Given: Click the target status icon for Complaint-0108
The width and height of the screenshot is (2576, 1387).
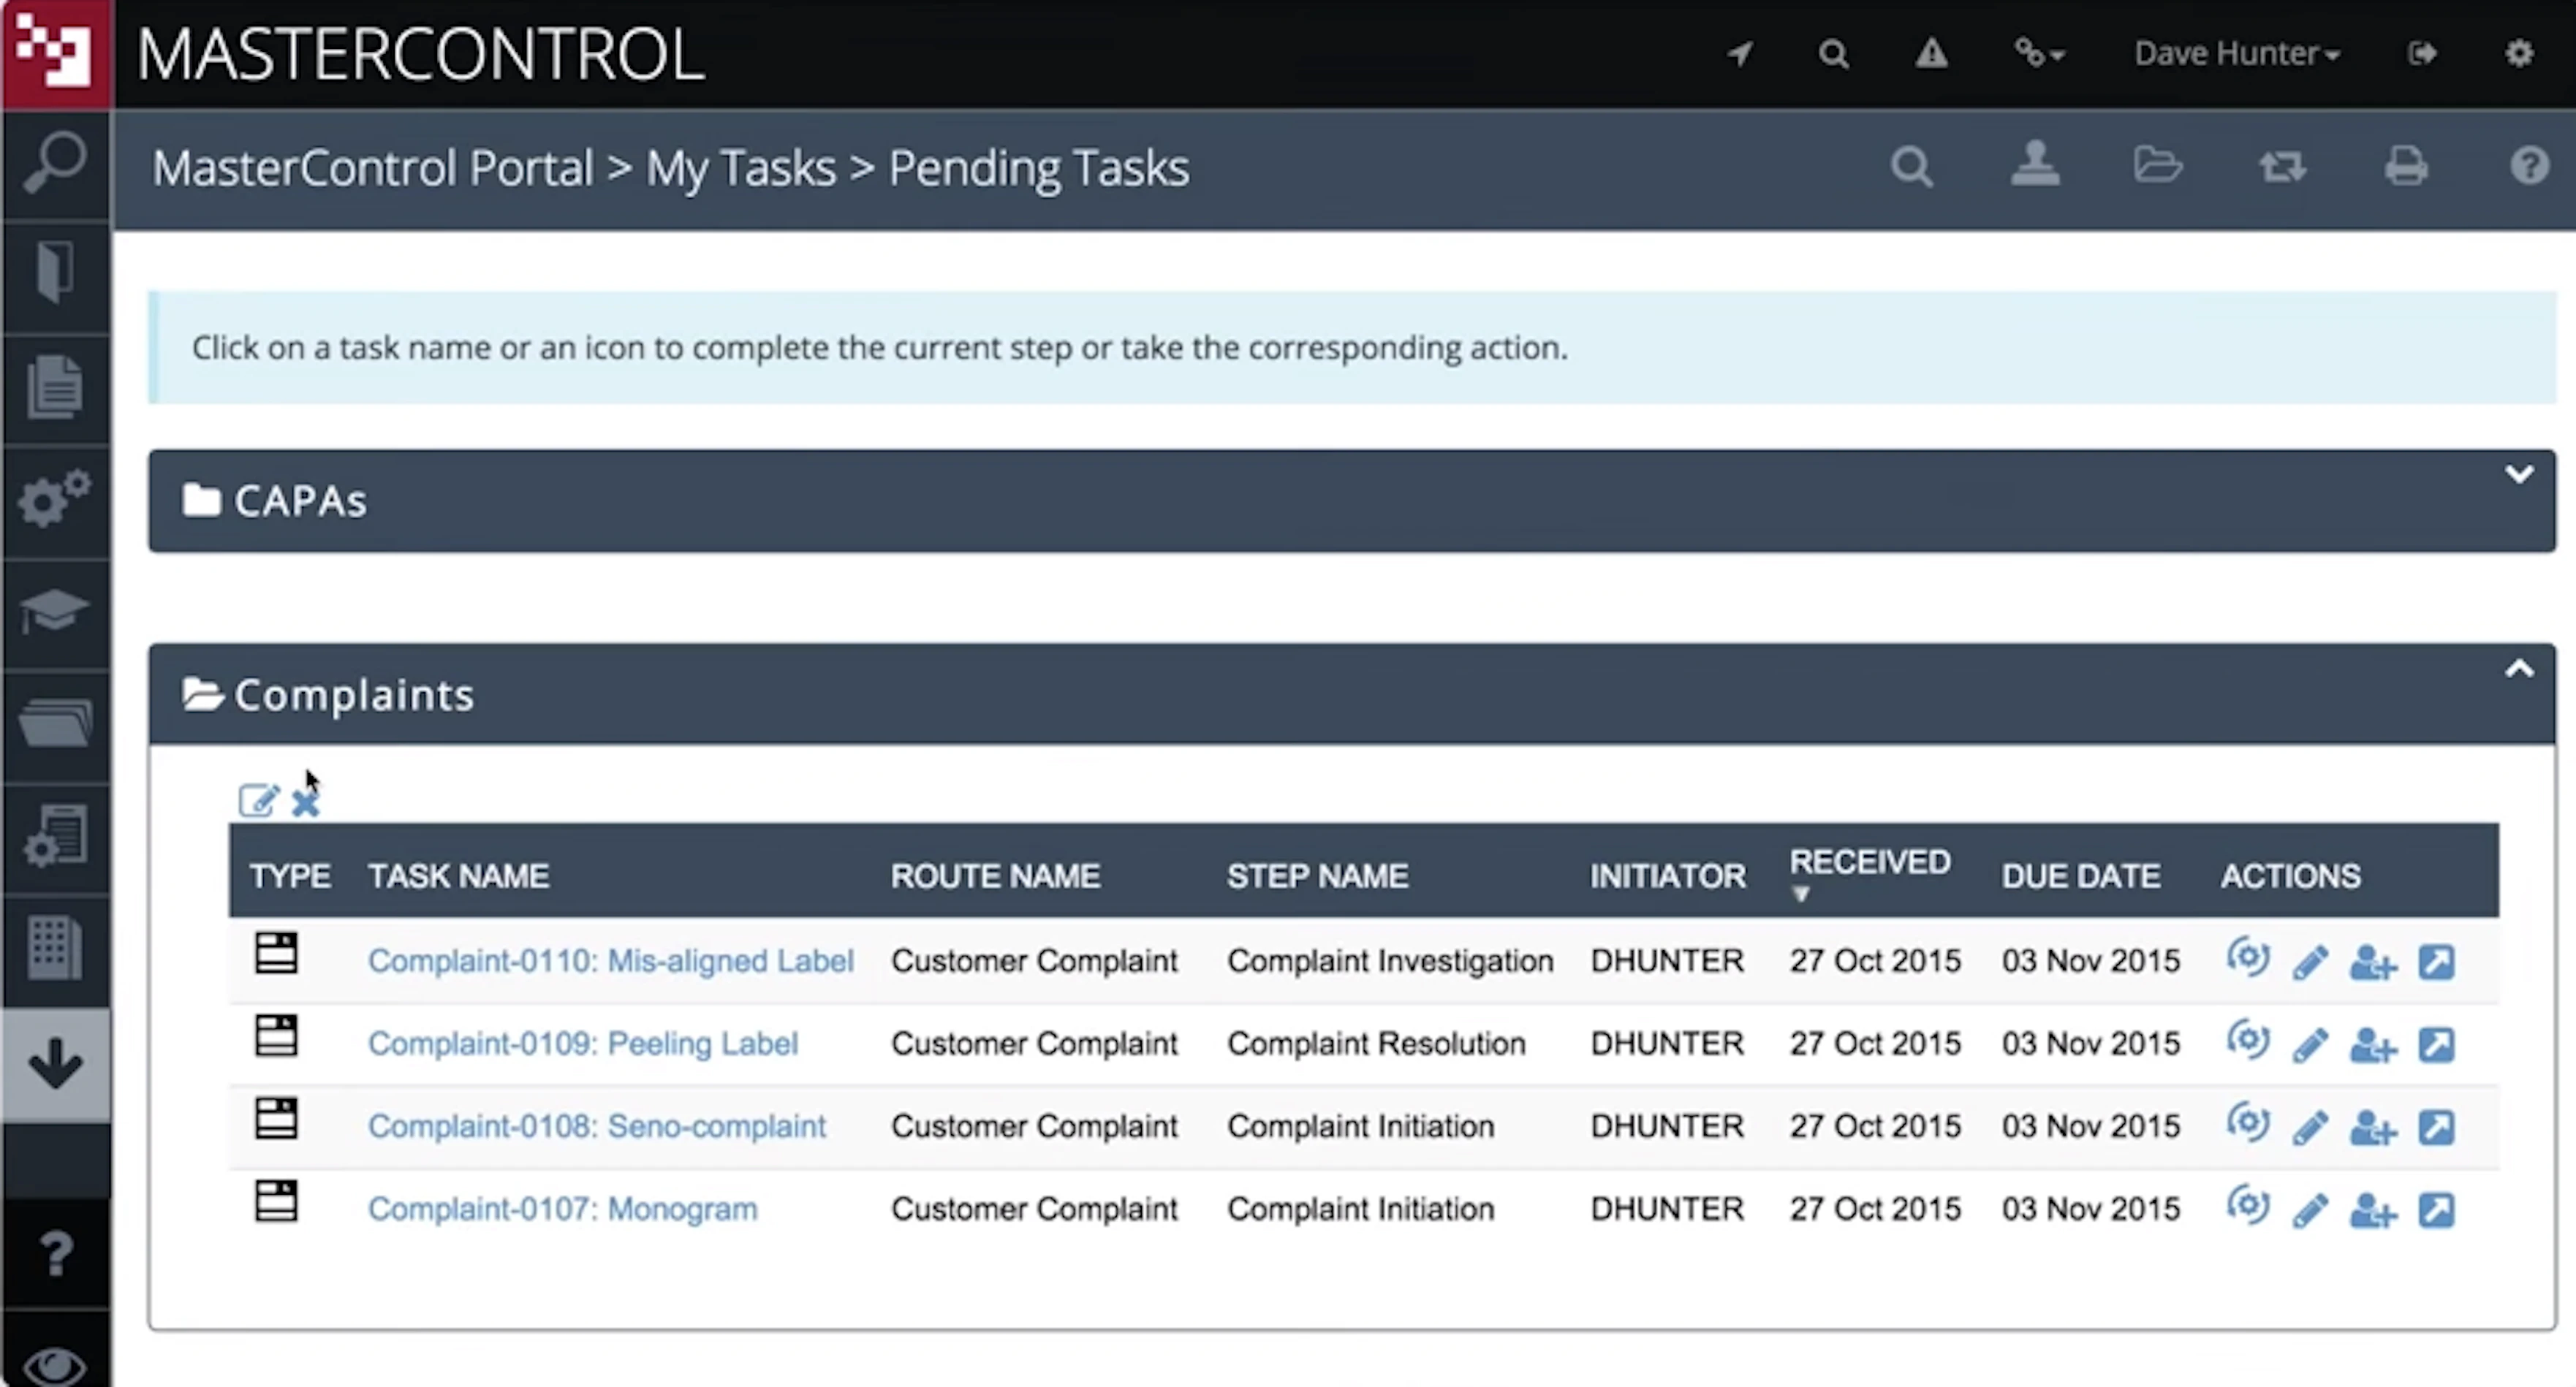Looking at the screenshot, I should pos(2247,1124).
